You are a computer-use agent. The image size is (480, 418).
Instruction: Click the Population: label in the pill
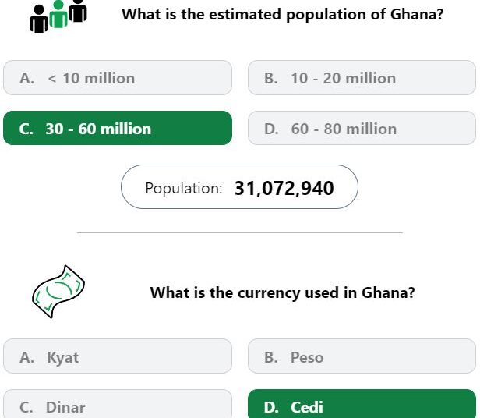click(184, 188)
